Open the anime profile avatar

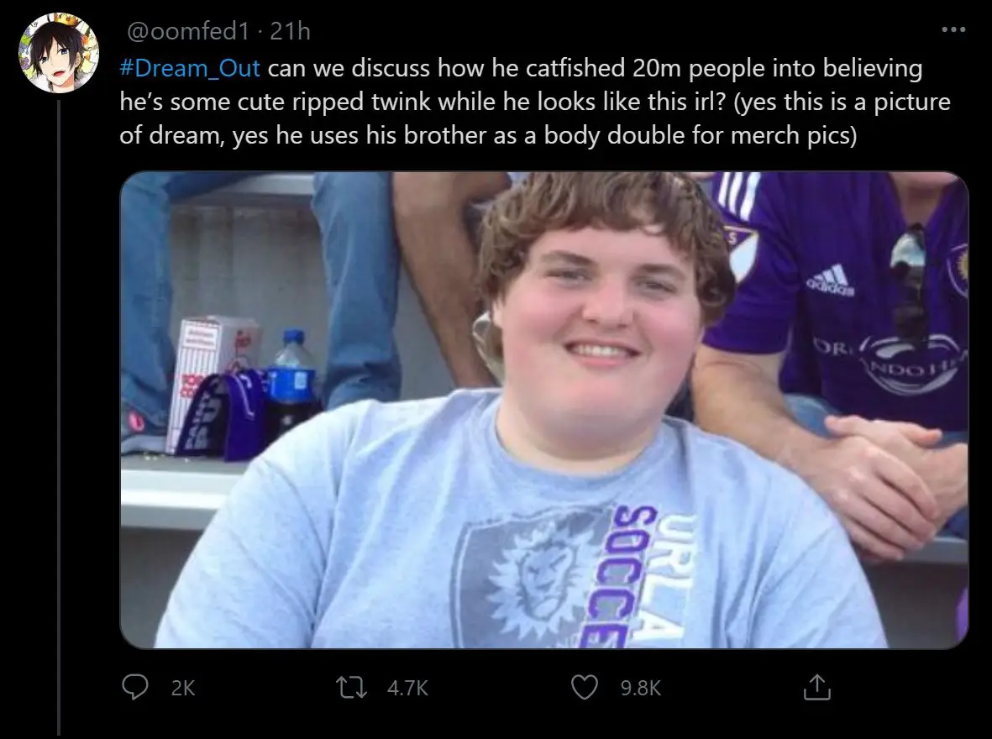coord(59,52)
